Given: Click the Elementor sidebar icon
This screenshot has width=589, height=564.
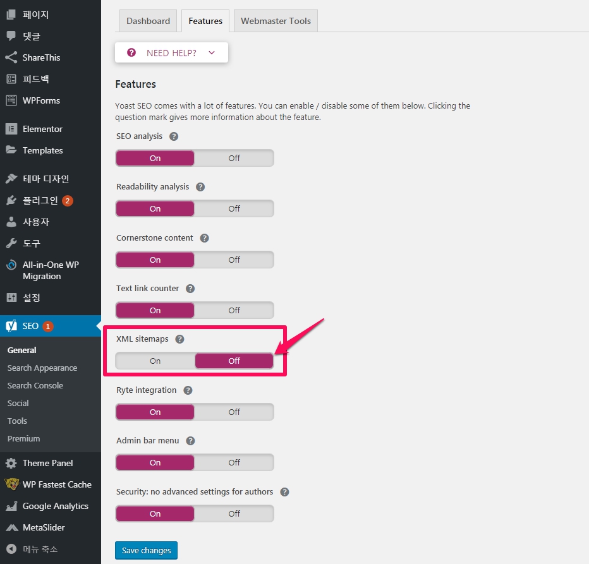Looking at the screenshot, I should pyautogui.click(x=11, y=129).
